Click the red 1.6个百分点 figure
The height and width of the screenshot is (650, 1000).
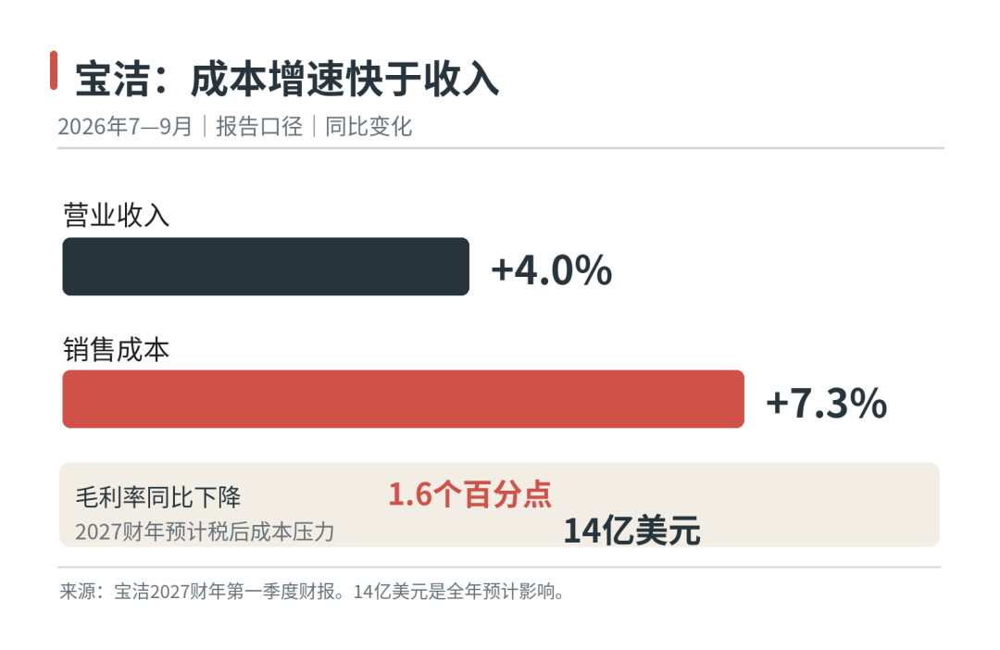pyautogui.click(x=470, y=494)
